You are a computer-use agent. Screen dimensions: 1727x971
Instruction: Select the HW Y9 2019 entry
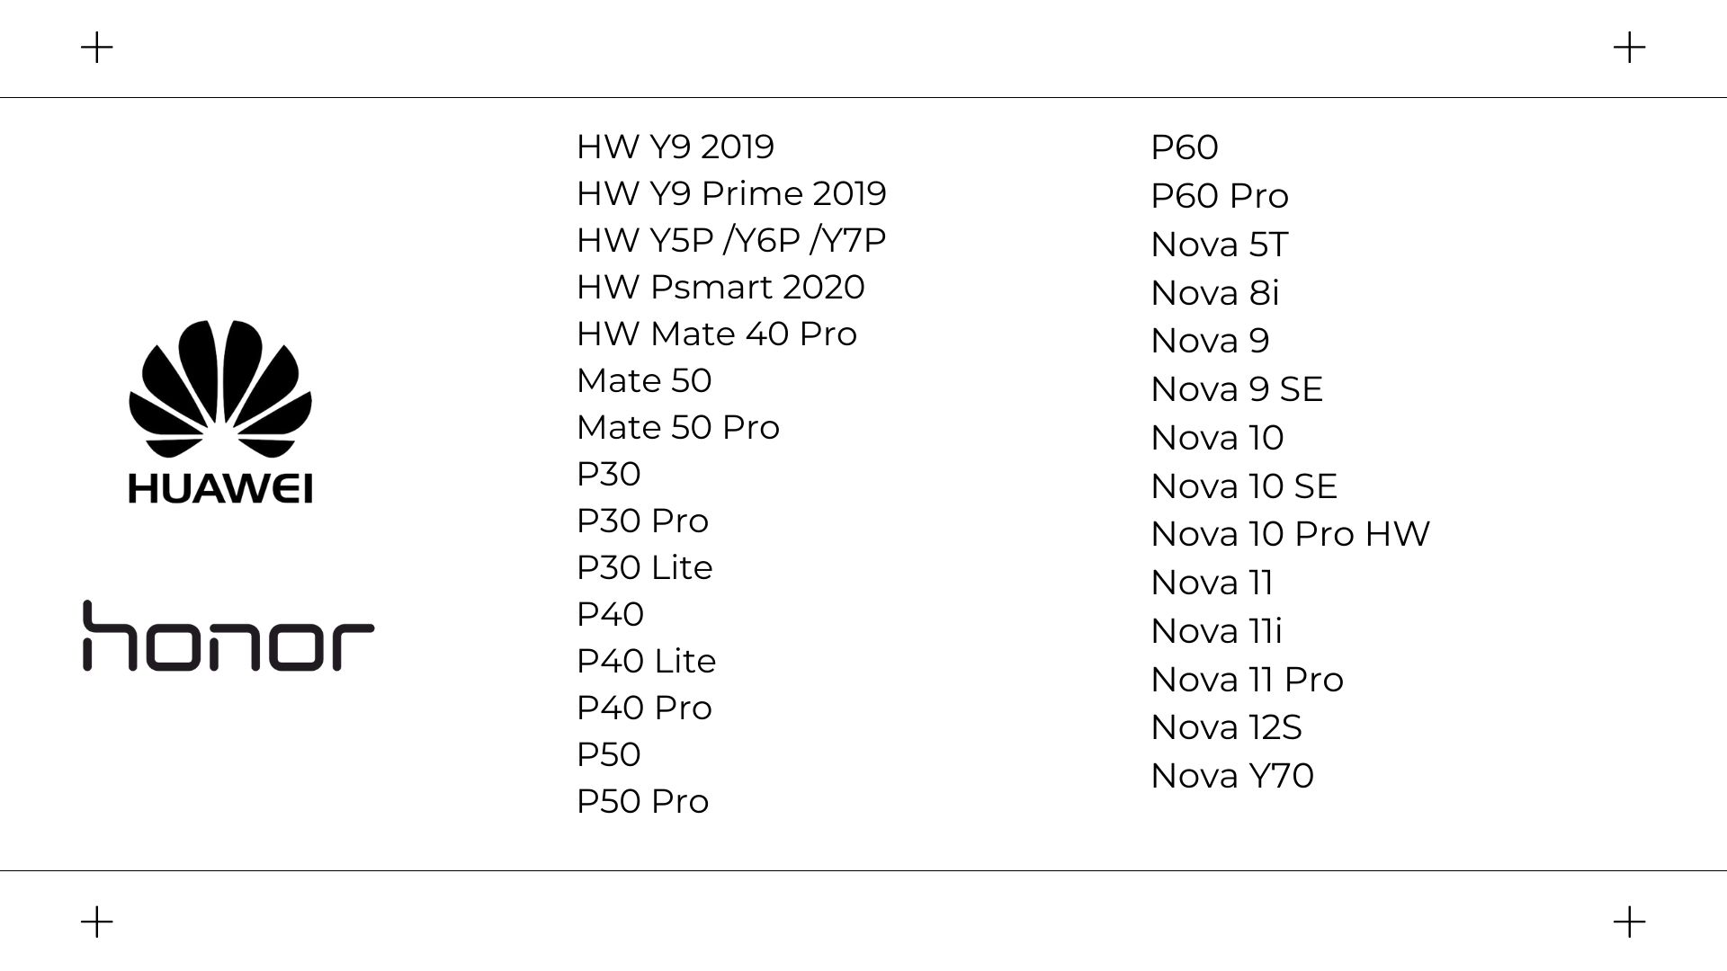pyautogui.click(x=676, y=147)
